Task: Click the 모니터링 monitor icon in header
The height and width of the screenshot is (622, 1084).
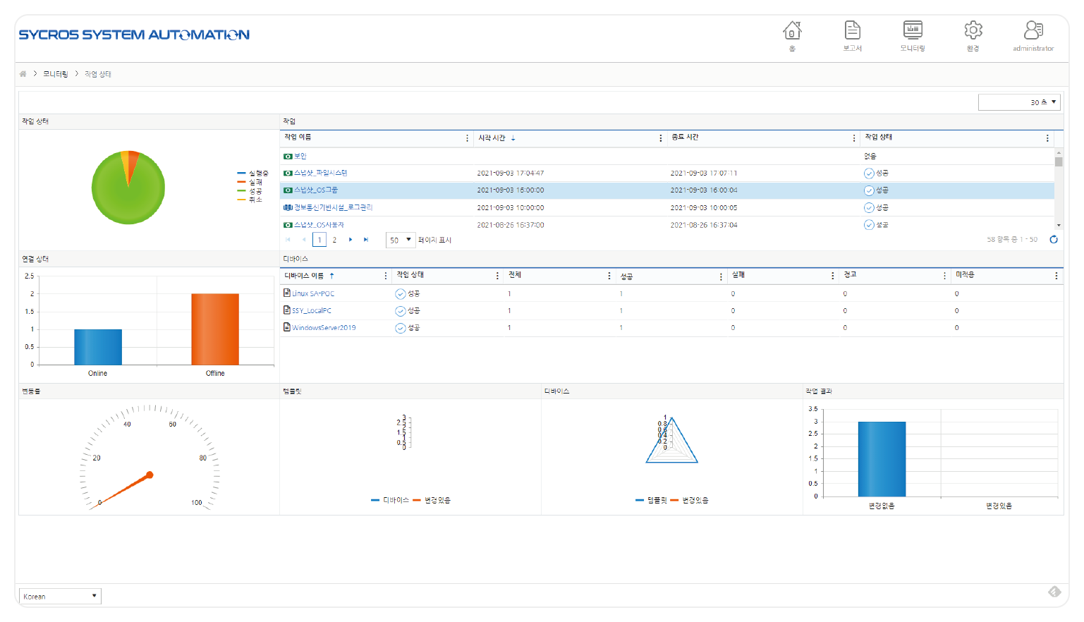Action: click(x=913, y=30)
